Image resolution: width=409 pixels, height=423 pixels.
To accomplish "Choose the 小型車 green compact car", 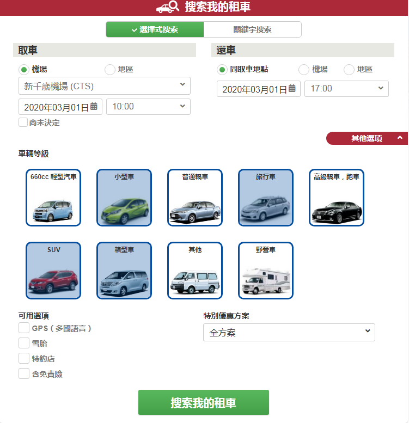I will (124, 198).
